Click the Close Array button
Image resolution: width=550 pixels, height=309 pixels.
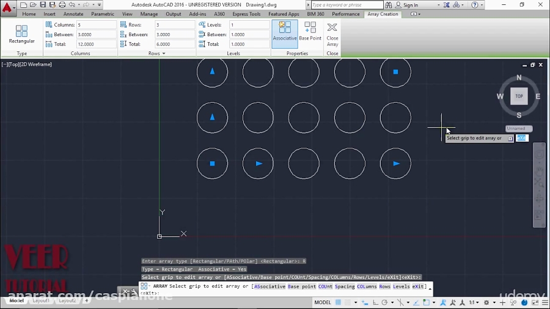tap(332, 34)
